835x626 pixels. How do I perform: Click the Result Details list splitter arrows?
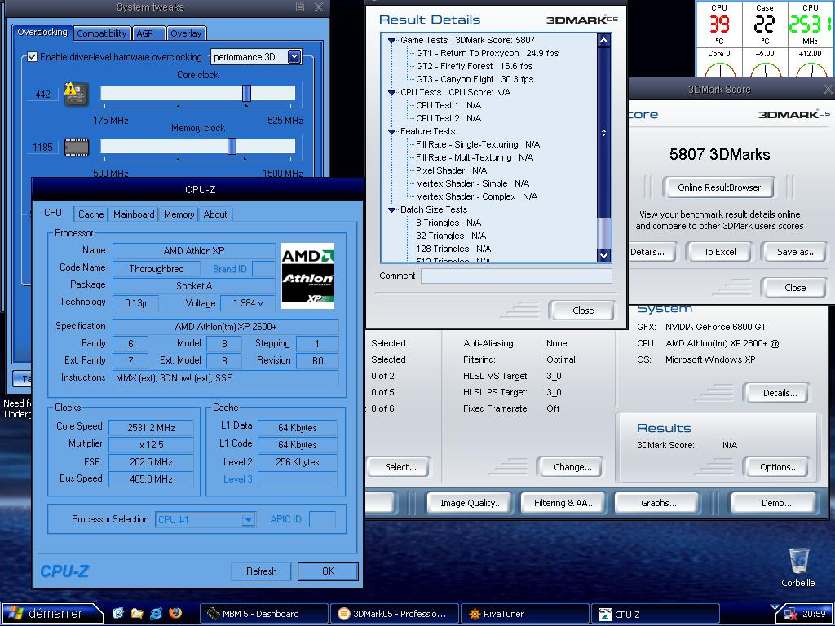603,133
